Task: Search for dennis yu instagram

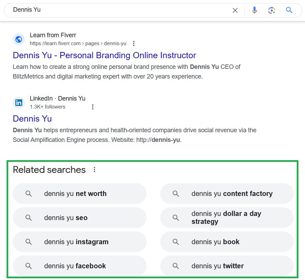Action: (x=80, y=242)
